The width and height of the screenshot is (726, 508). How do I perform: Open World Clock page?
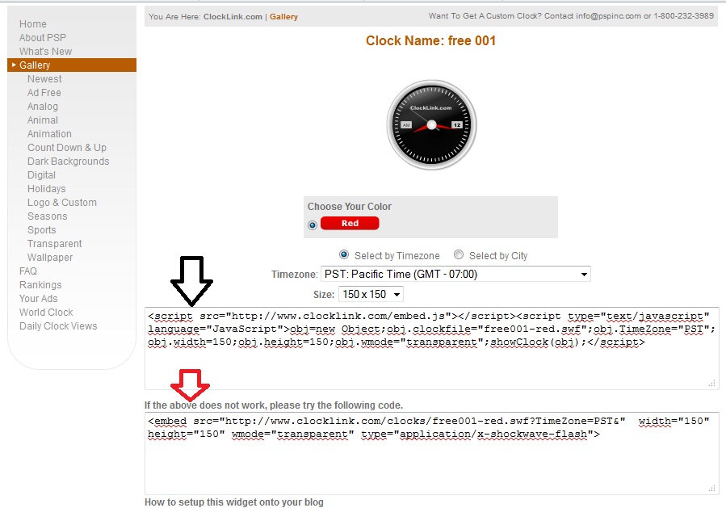46,312
